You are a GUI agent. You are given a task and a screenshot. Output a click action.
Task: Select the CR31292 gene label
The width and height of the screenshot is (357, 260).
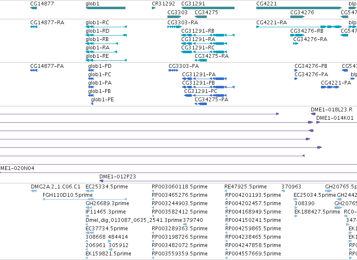click(x=163, y=4)
